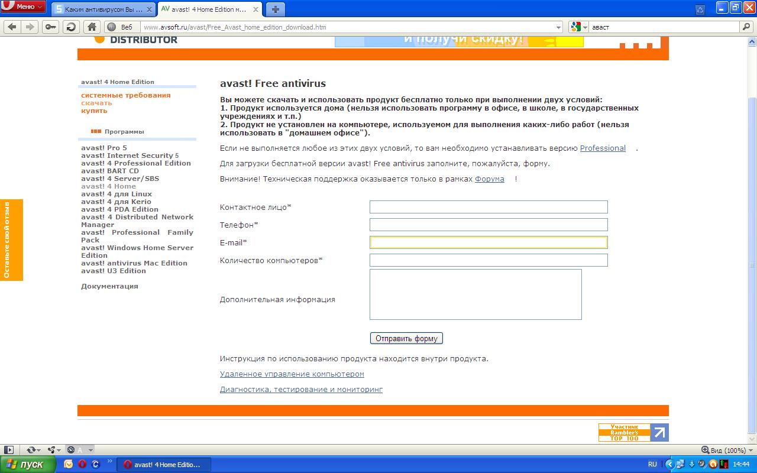Open the Opera Меню button
Viewport: 757px width, 473px height.
[x=24, y=7]
